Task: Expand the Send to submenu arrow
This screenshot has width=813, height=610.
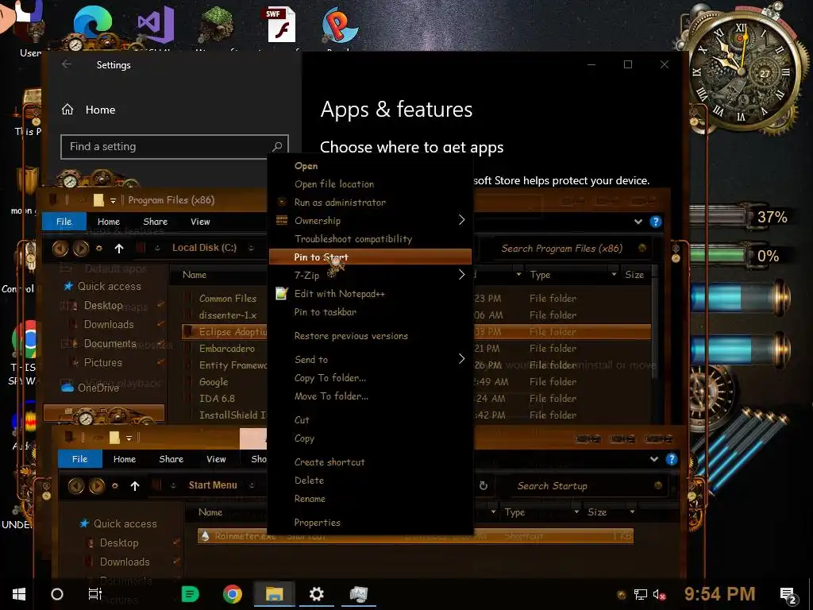Action: [461, 359]
